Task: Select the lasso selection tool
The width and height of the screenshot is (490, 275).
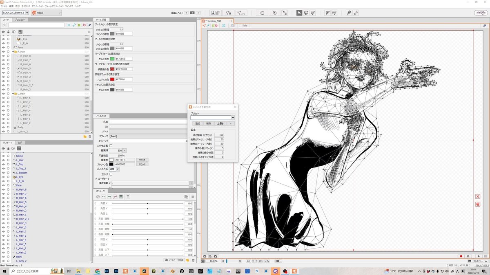Action: (x=306, y=13)
